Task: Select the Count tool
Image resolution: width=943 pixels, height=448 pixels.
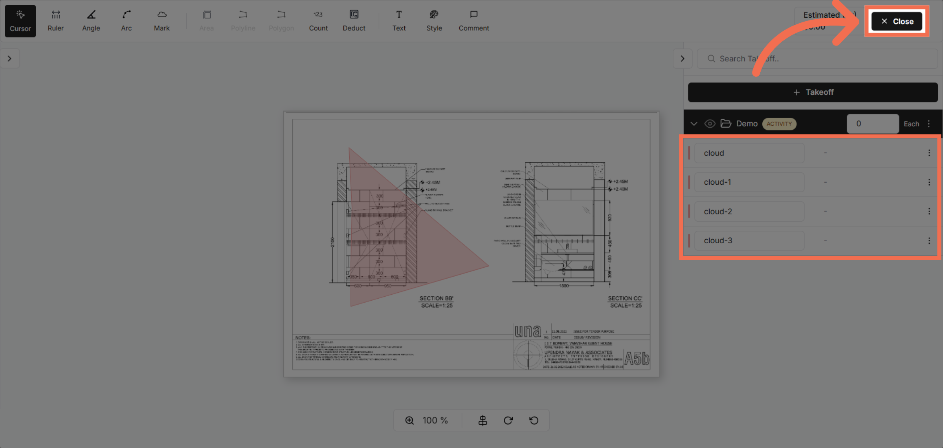Action: [x=318, y=20]
